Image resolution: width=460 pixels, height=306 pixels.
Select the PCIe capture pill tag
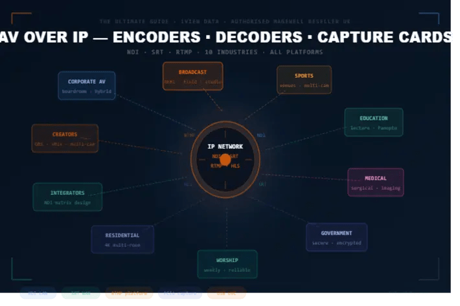point(180,293)
